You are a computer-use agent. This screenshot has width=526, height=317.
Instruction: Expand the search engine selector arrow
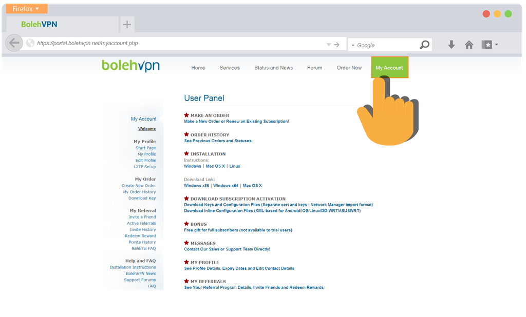pos(353,45)
